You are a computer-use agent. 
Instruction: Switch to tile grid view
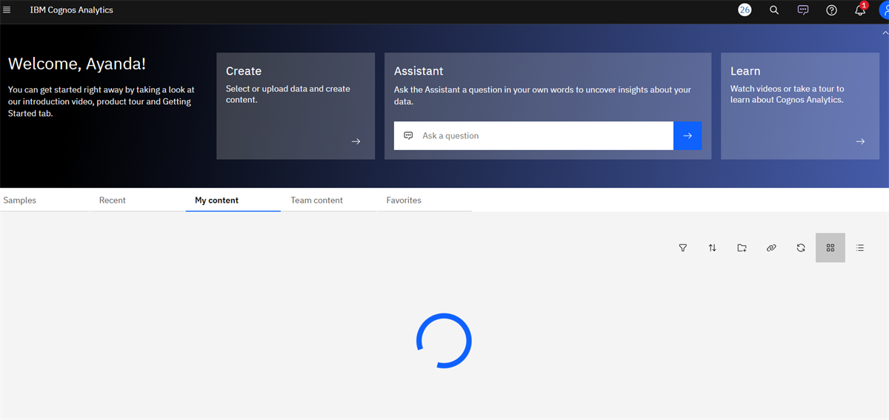[830, 248]
